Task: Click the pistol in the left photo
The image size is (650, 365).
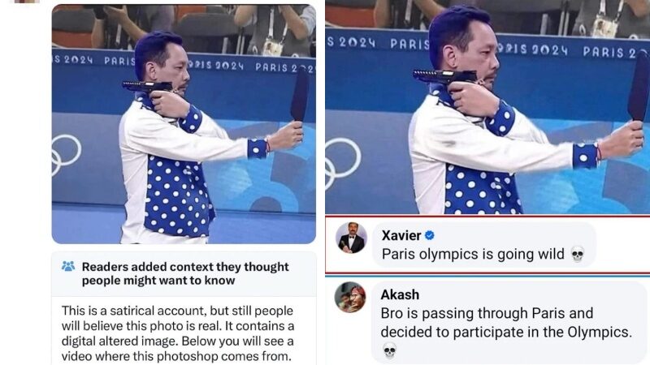Action: 149,87
